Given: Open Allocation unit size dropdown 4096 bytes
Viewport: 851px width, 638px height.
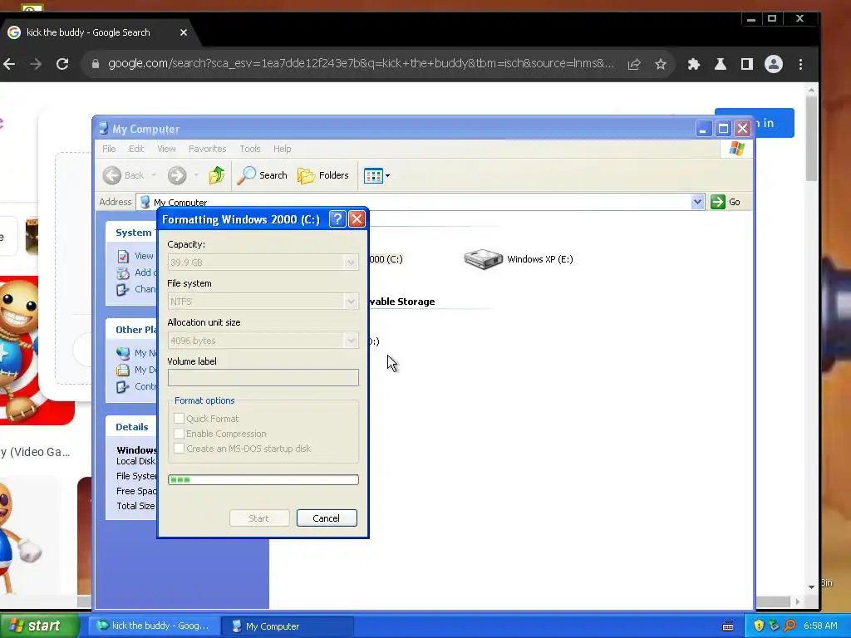Looking at the screenshot, I should (x=263, y=341).
